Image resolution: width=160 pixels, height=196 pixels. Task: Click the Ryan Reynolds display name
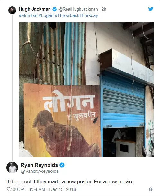point(39,165)
